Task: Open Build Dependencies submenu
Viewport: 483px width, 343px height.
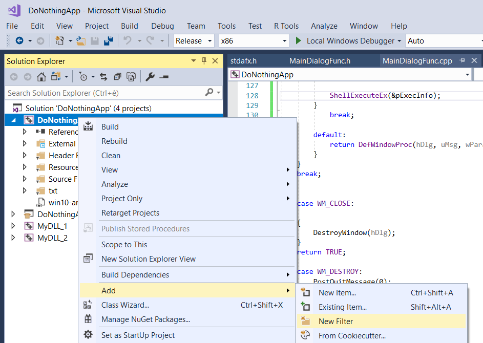Action: (187, 274)
